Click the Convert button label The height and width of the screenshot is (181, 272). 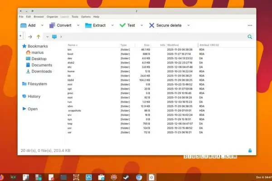point(64,25)
